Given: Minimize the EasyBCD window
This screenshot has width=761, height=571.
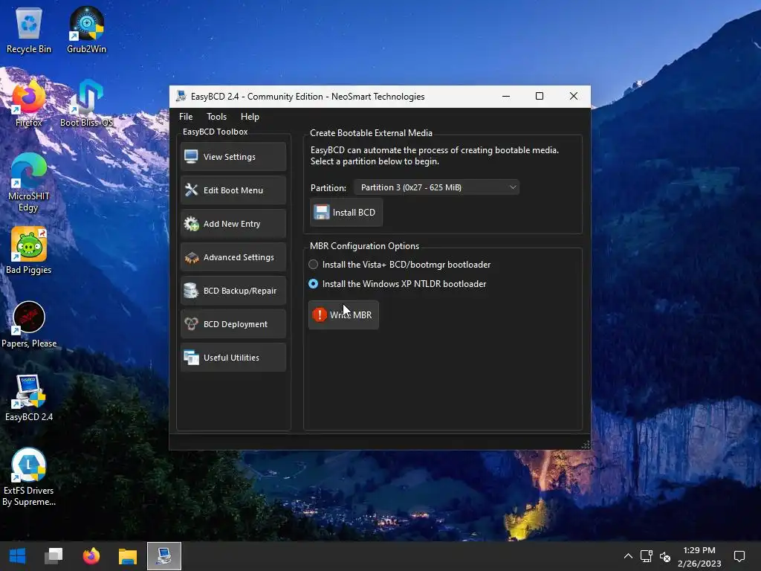Looking at the screenshot, I should click(x=506, y=96).
